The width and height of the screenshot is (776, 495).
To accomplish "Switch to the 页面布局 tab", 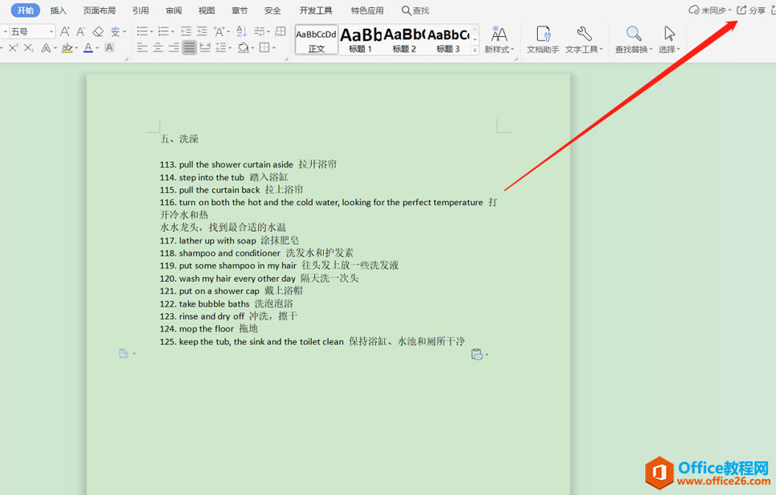I will (x=99, y=10).
